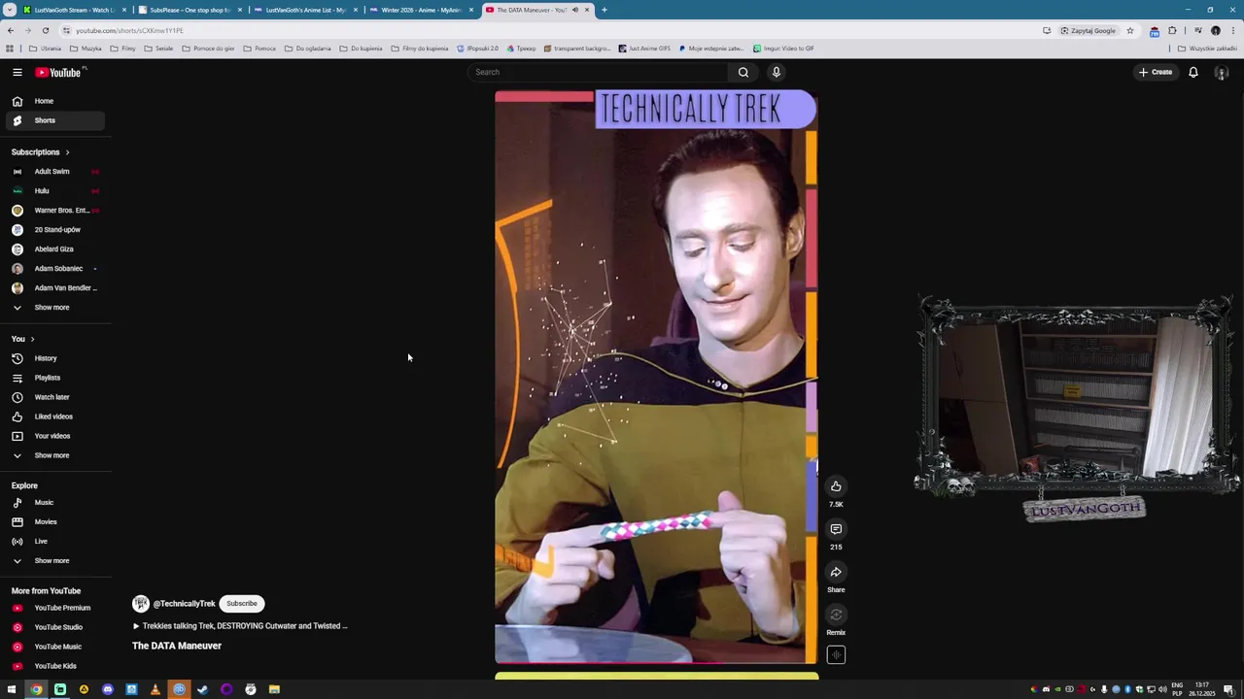Open Warner Bros. Ent... channel

tap(54, 211)
